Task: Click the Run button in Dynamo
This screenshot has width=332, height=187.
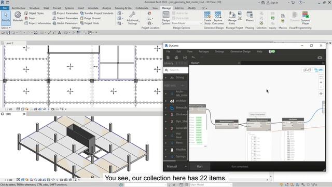Action: coord(200,166)
